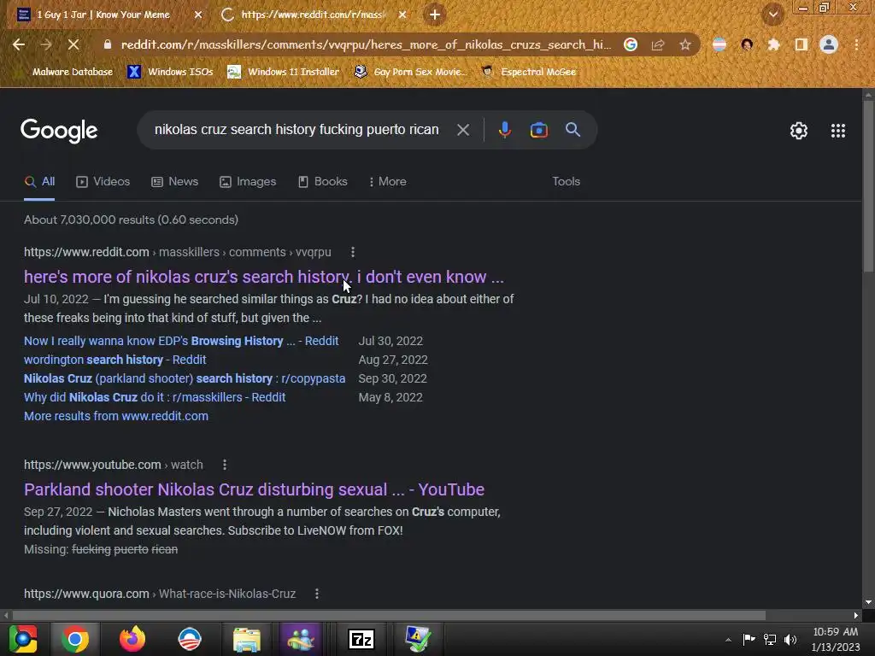Screen dimensions: 875x656
Task: Open the Parkland shooter YouTube result
Action: point(254,489)
